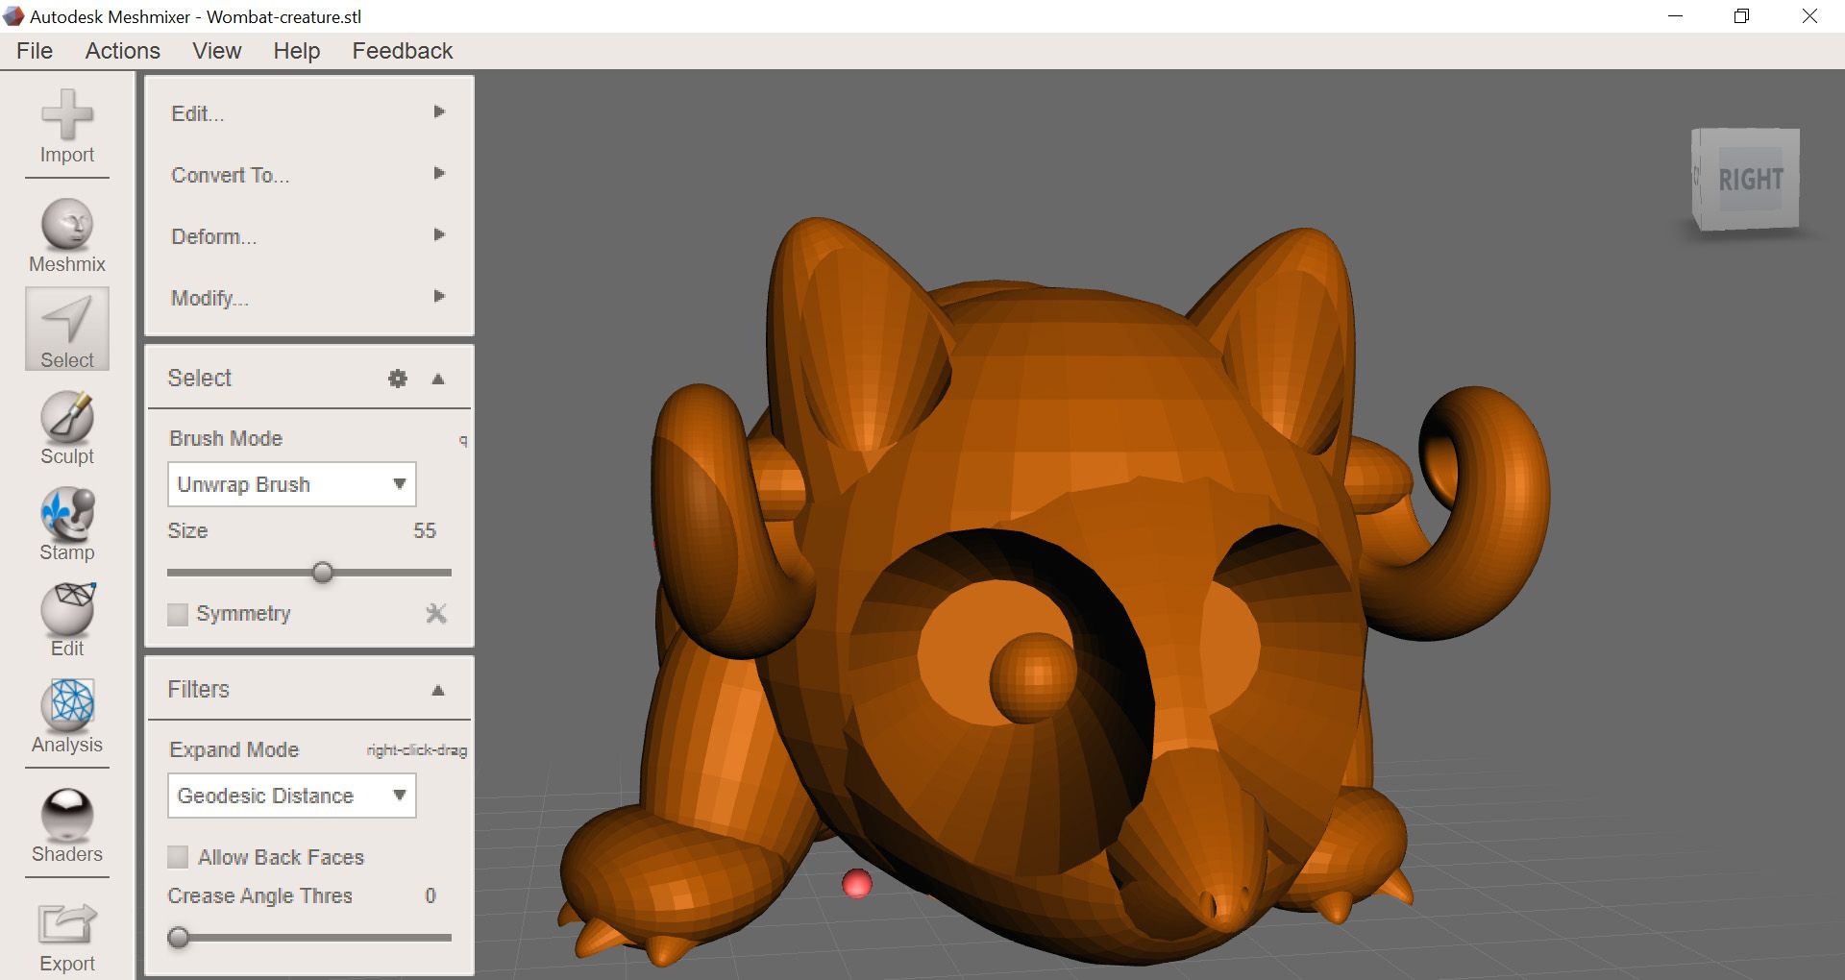Select the Import tool

pos(65,130)
